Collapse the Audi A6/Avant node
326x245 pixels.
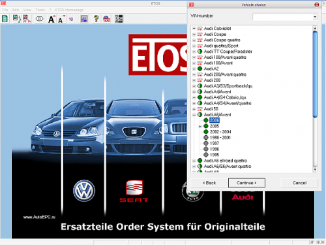194,115
